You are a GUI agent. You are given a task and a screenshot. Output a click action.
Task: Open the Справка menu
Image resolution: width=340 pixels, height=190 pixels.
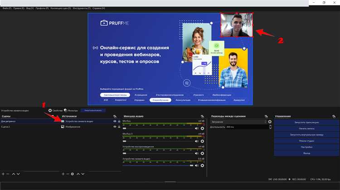(98, 9)
